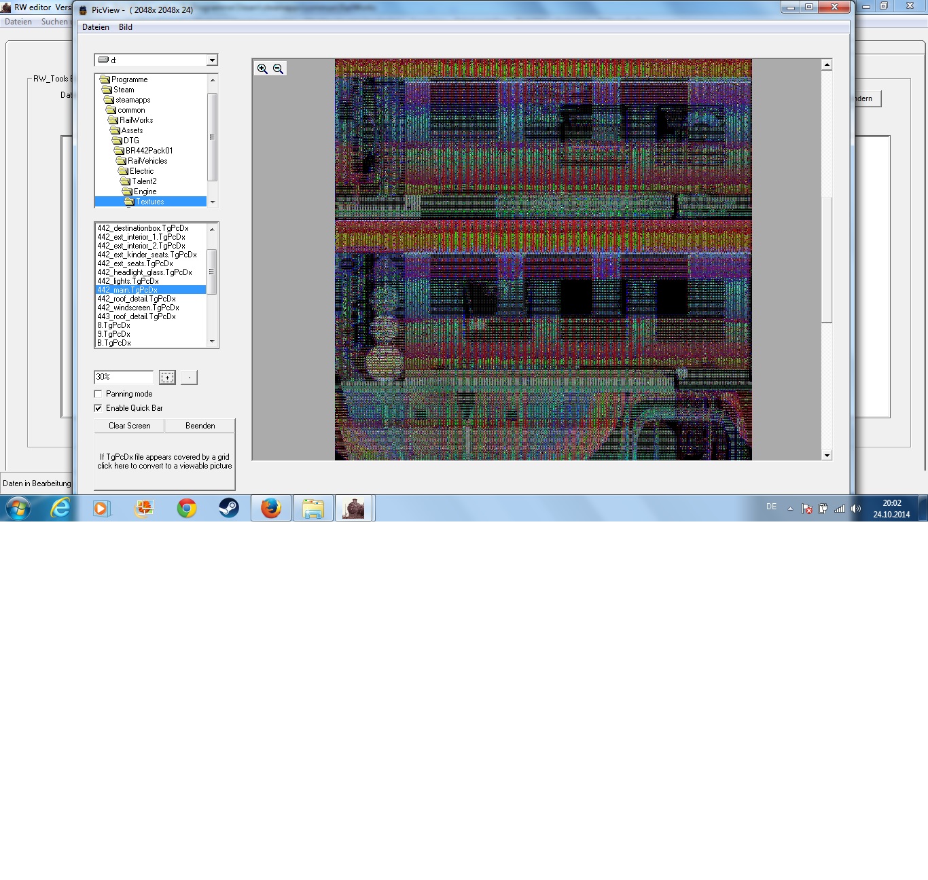Image resolution: width=928 pixels, height=880 pixels.
Task: Click the image viewer scroll up arrow
Action: coord(827,65)
